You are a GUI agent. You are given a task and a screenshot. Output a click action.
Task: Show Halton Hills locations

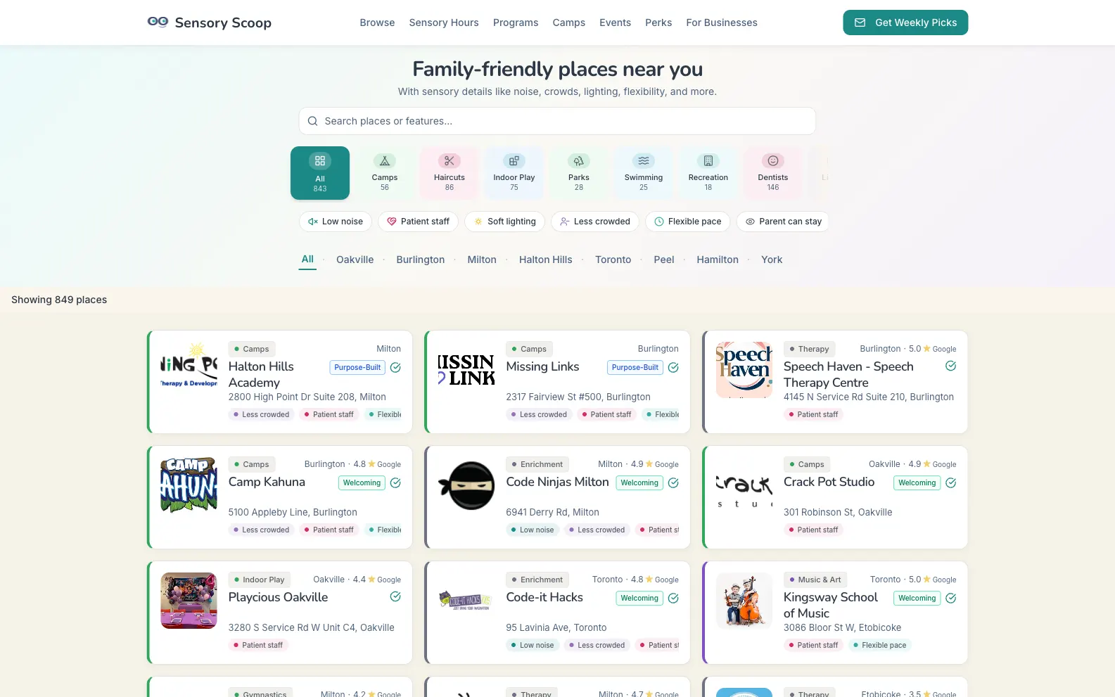point(545,260)
